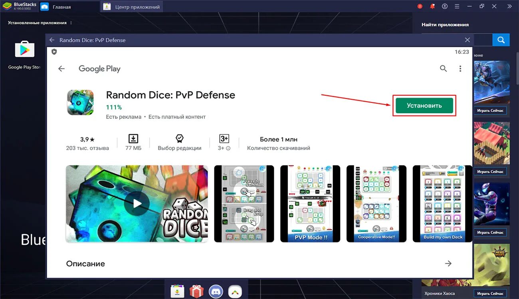Screen dimensions: 519x299
Task: Minimize the BlueStacks window
Action: [470, 6]
